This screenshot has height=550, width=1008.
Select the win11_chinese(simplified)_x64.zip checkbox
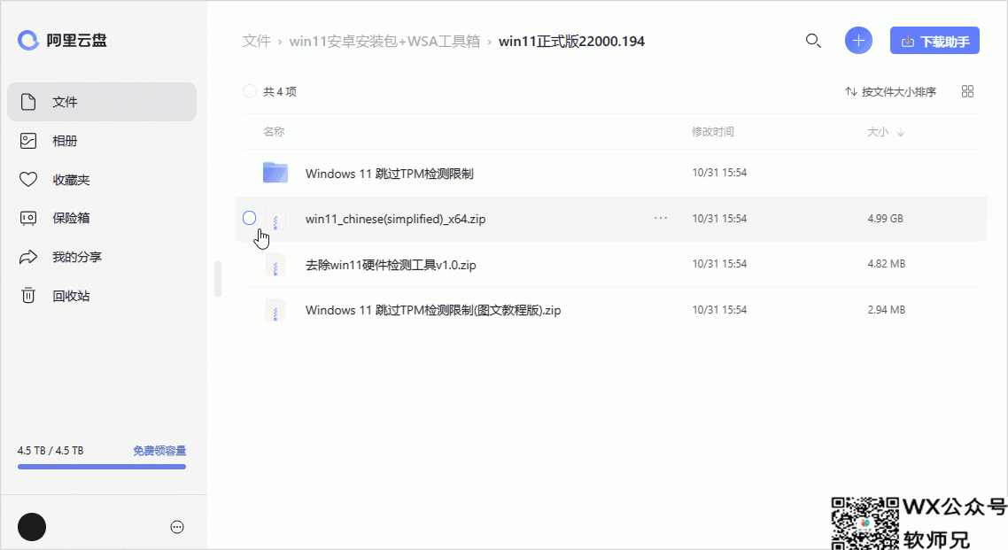pos(250,219)
